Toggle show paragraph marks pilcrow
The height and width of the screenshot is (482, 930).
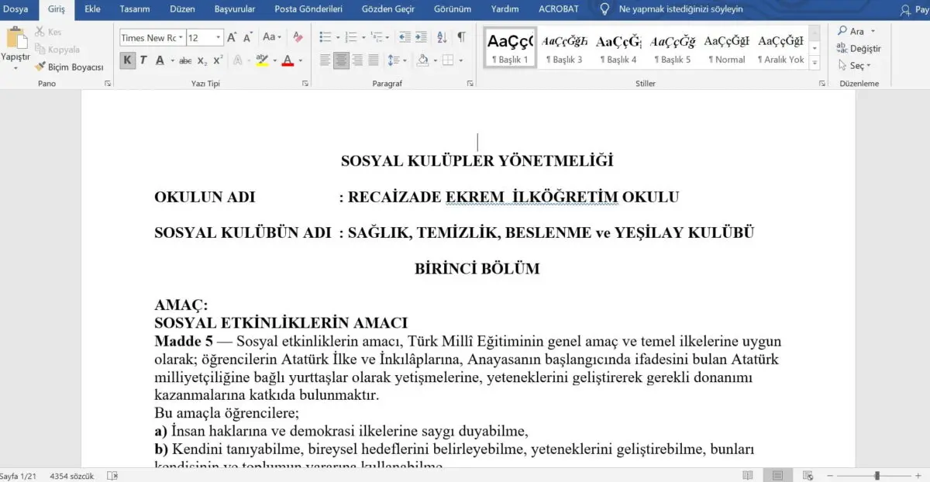click(462, 37)
